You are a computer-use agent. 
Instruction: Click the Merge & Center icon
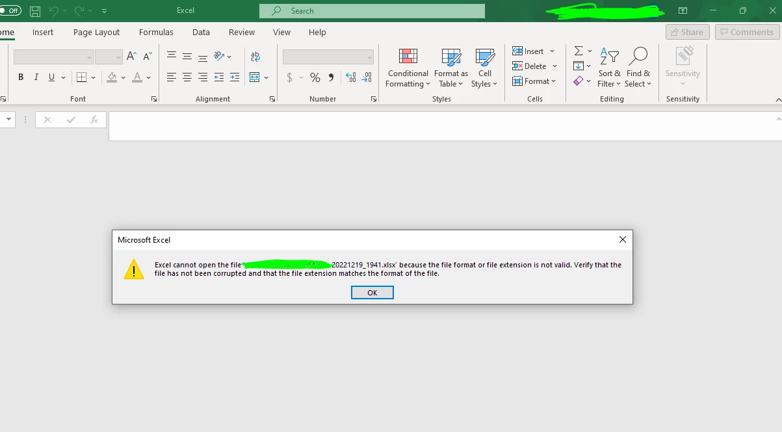coord(254,77)
